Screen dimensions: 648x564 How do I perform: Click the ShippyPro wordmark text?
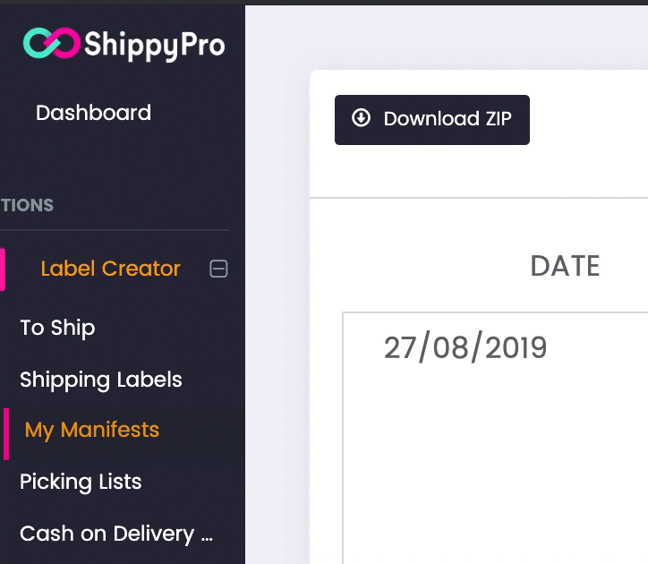155,46
